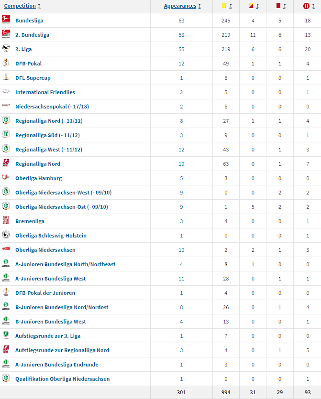Viewport: 321px width, 399px height.
Task: Open the Bundesliga competition link
Action: pos(29,21)
